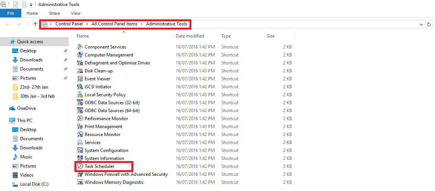This screenshot has width=435, height=191.
Task: Click All Control Panel Items breadcrumb
Action: pos(114,24)
